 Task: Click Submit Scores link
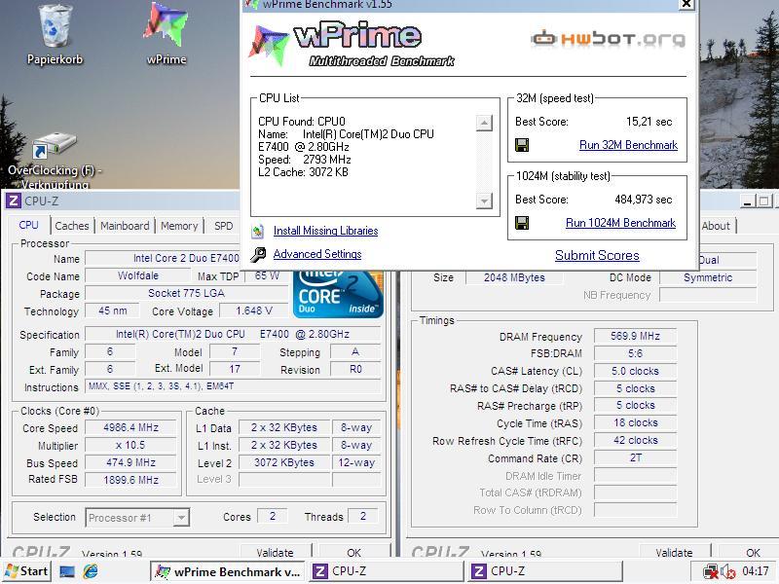597,255
